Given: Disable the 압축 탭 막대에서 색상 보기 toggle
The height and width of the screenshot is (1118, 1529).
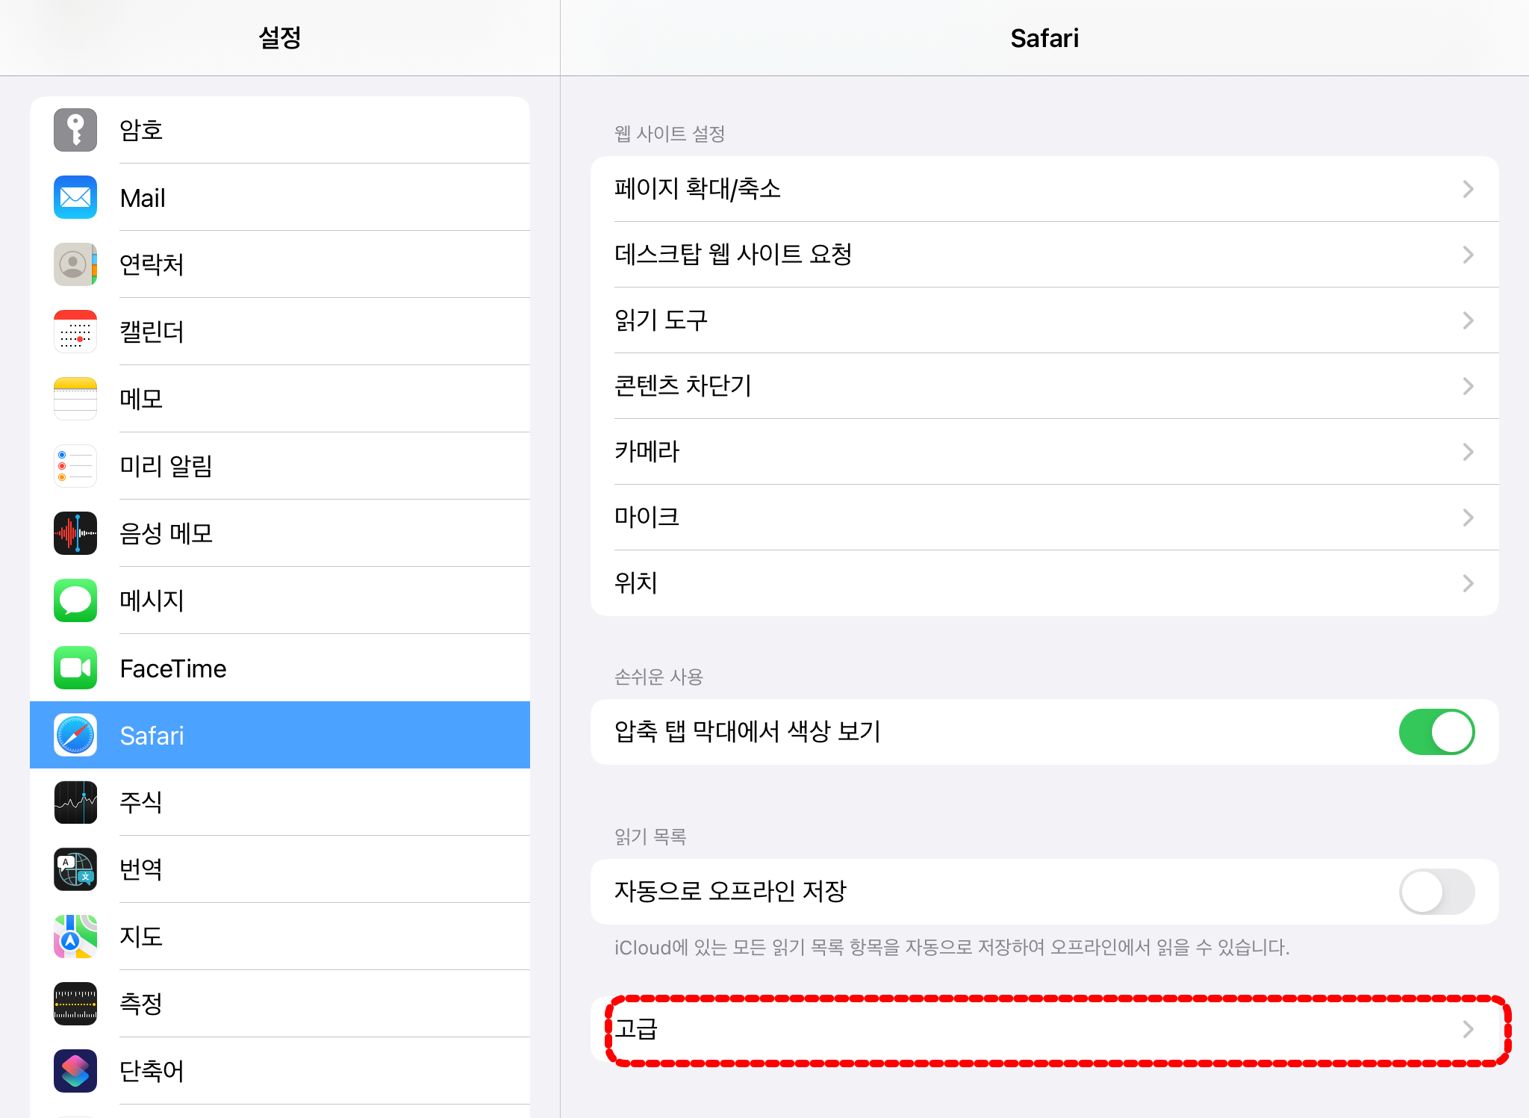Looking at the screenshot, I should click(1436, 732).
